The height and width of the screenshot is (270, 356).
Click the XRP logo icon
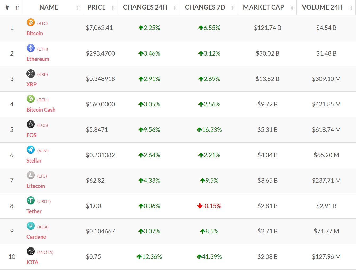[x=31, y=74]
